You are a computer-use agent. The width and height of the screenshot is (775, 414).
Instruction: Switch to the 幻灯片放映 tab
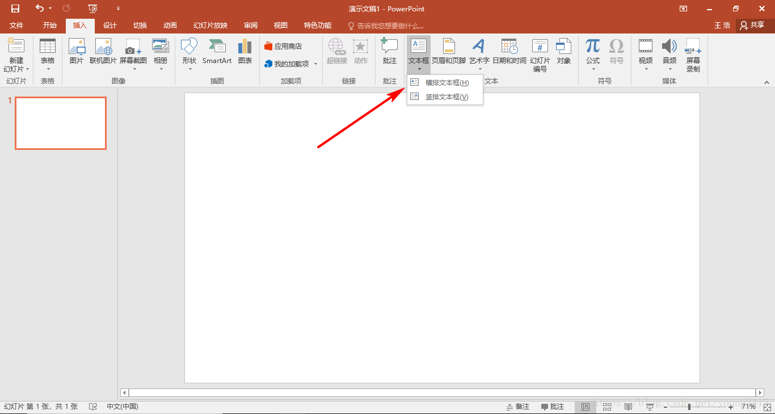(x=210, y=26)
